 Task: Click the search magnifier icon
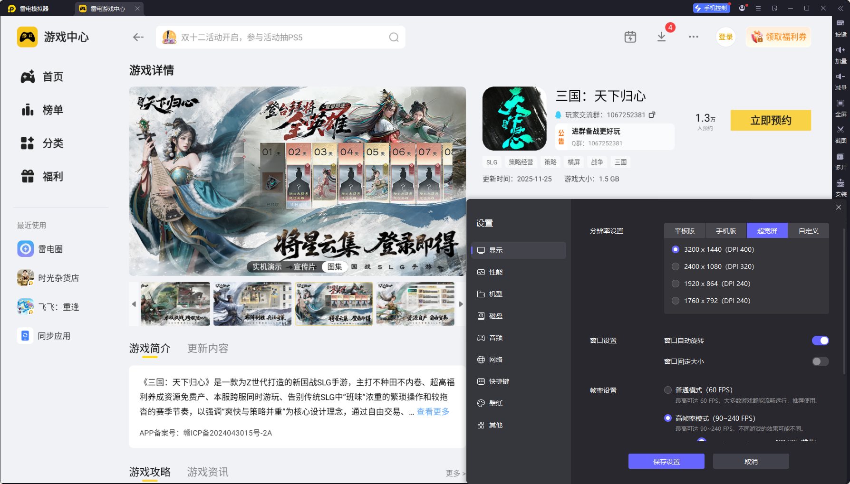point(394,38)
